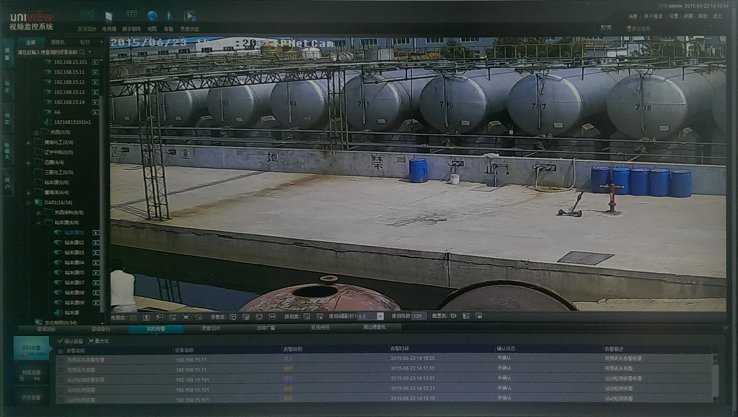738x417 pixels.
Task: Open the 抓拍间隔 0.5 dropdown
Action: pyautogui.click(x=380, y=316)
